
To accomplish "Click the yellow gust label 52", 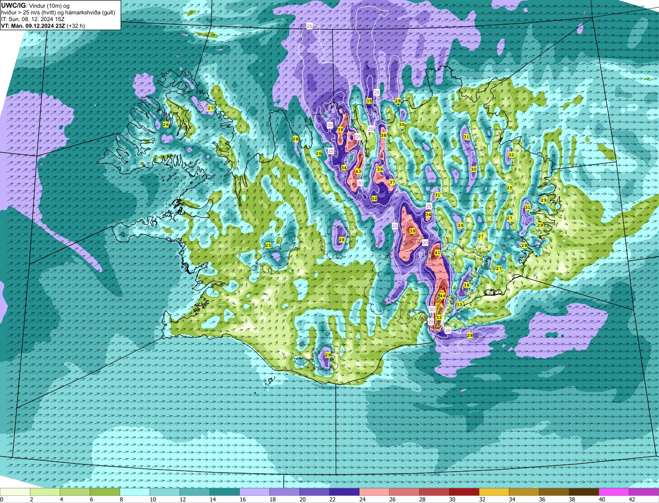I will coord(439,318).
